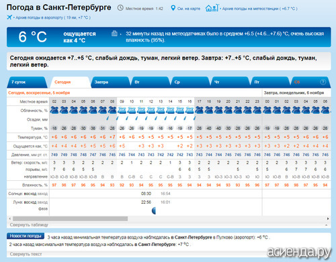Click the Облачность, % row label
This screenshot has width=336, height=262.
[34, 111]
